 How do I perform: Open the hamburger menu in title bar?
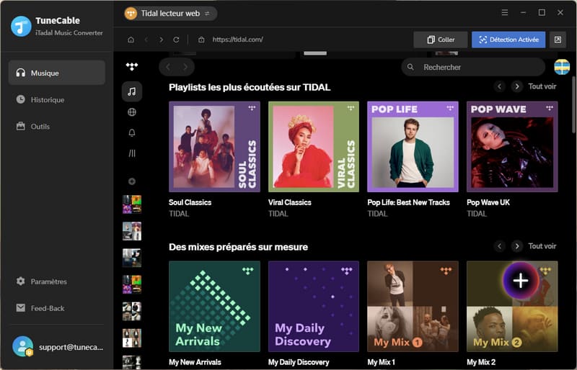tap(505, 12)
